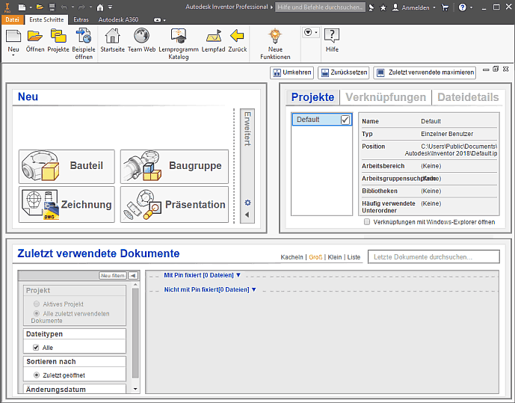Uncheck the Alle file types checkbox
The image size is (515, 403).
[x=36, y=348]
